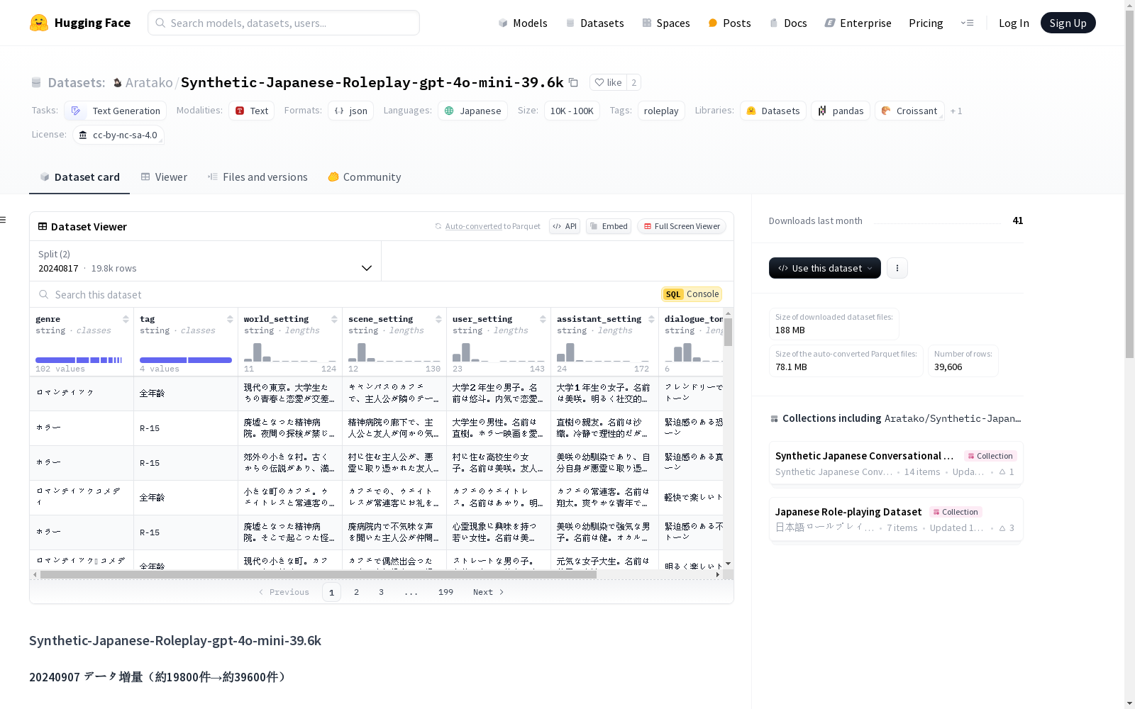Click the sort icon on assistant_setting column
This screenshot has width=1135, height=709.
click(x=651, y=319)
